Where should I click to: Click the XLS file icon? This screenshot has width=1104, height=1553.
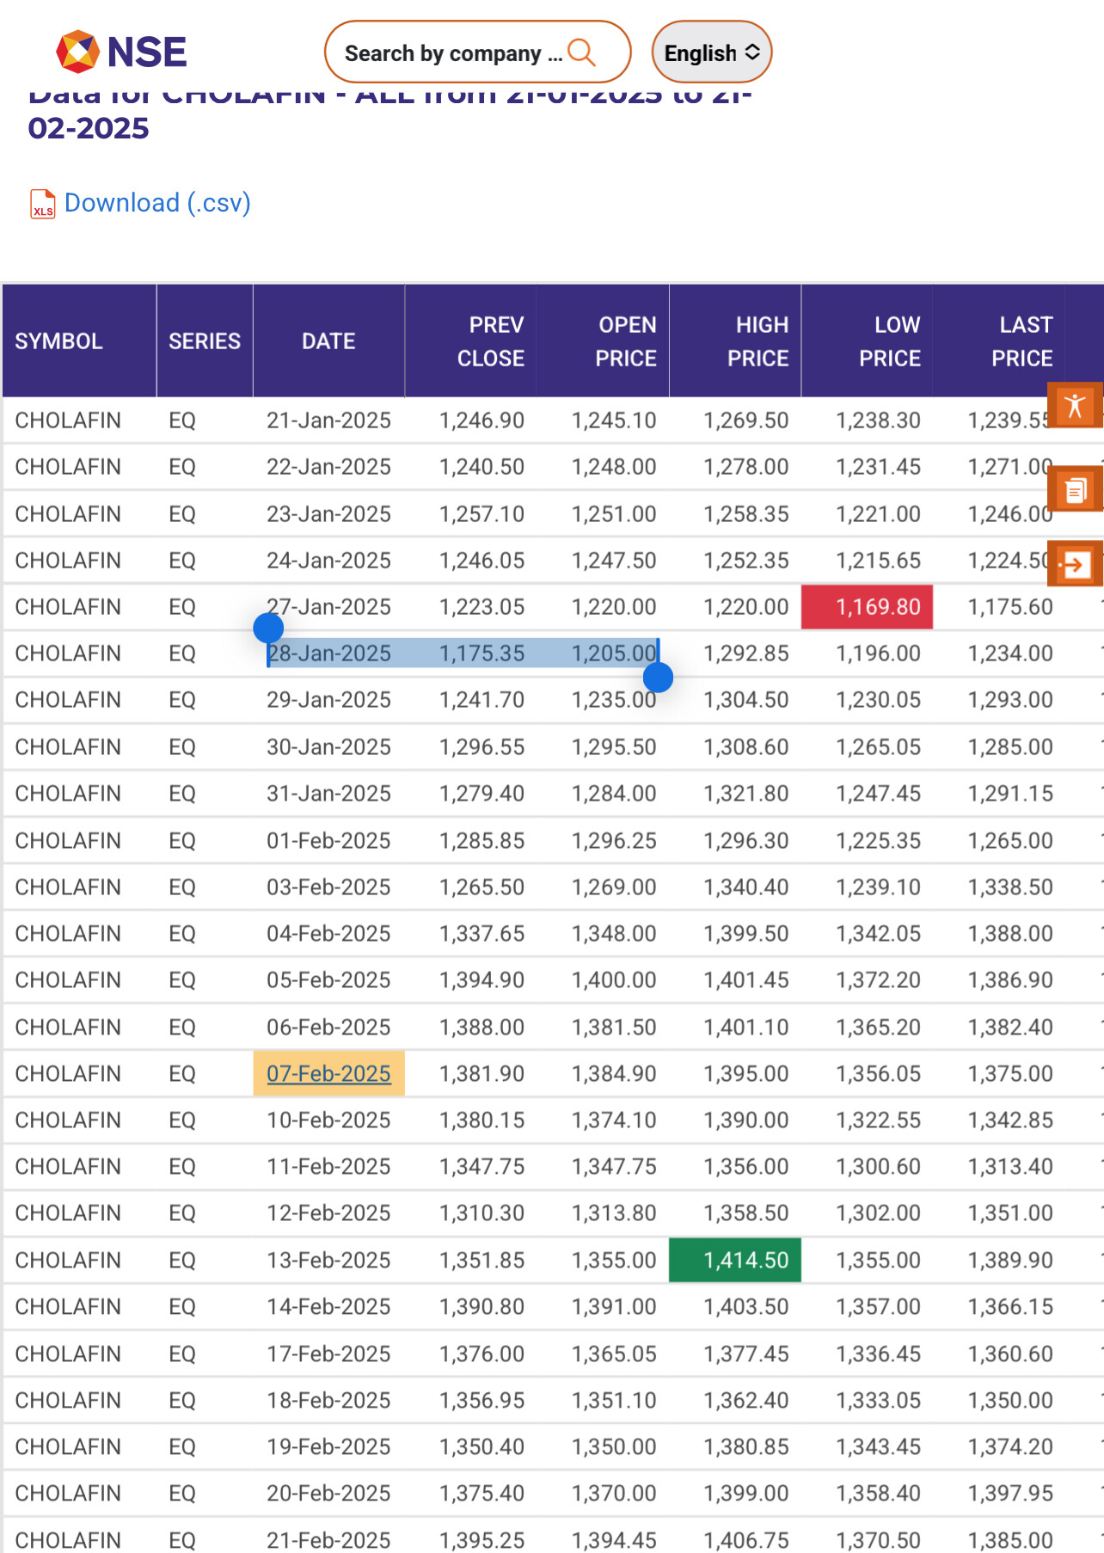coord(42,204)
